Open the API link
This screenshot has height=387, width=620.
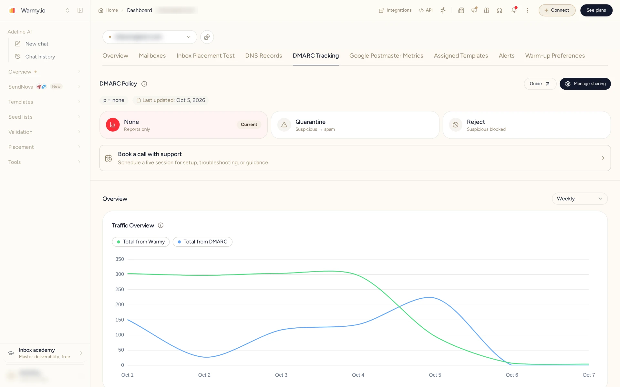[x=426, y=10]
